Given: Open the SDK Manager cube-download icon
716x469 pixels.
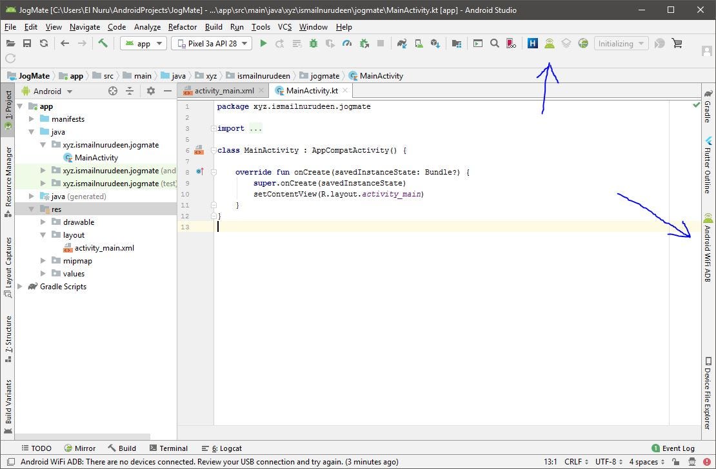Looking at the screenshot, I should click(x=435, y=43).
